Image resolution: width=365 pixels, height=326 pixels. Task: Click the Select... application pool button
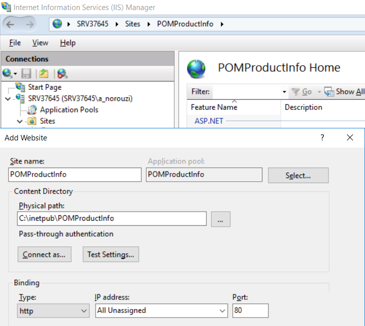298,176
